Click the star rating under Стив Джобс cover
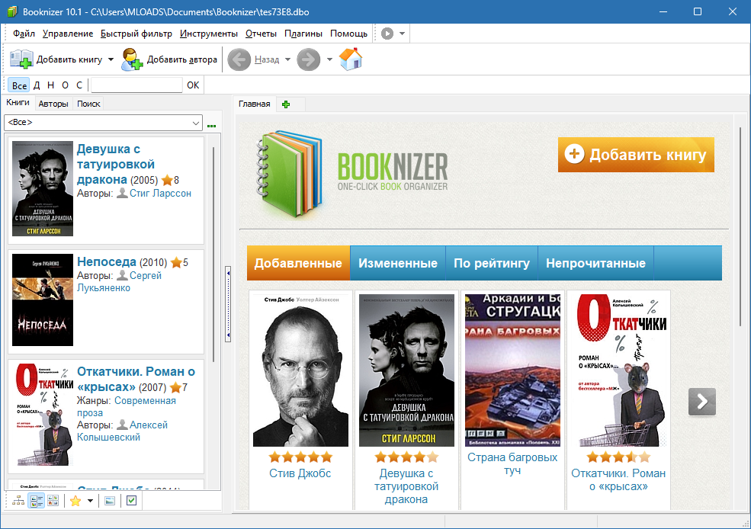 coord(300,457)
